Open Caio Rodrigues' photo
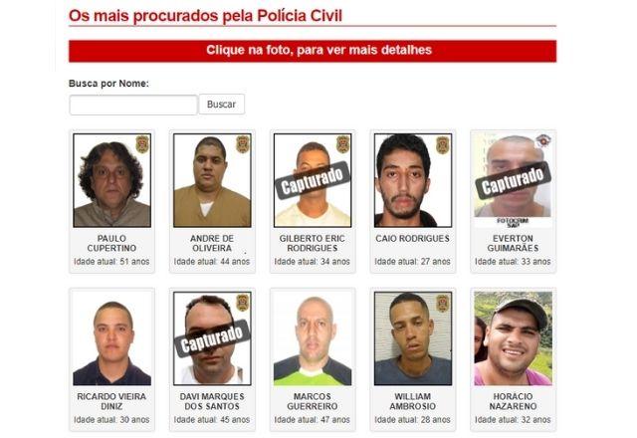The width and height of the screenshot is (637, 438). click(413, 180)
